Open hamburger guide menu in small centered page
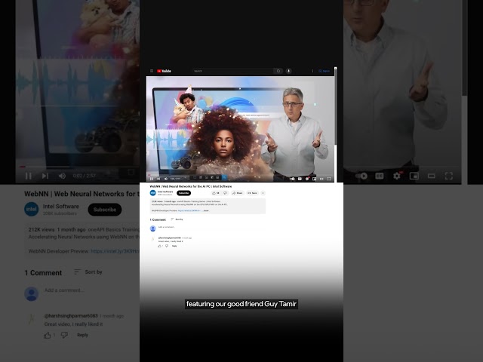The height and width of the screenshot is (362, 483). tap(152, 71)
